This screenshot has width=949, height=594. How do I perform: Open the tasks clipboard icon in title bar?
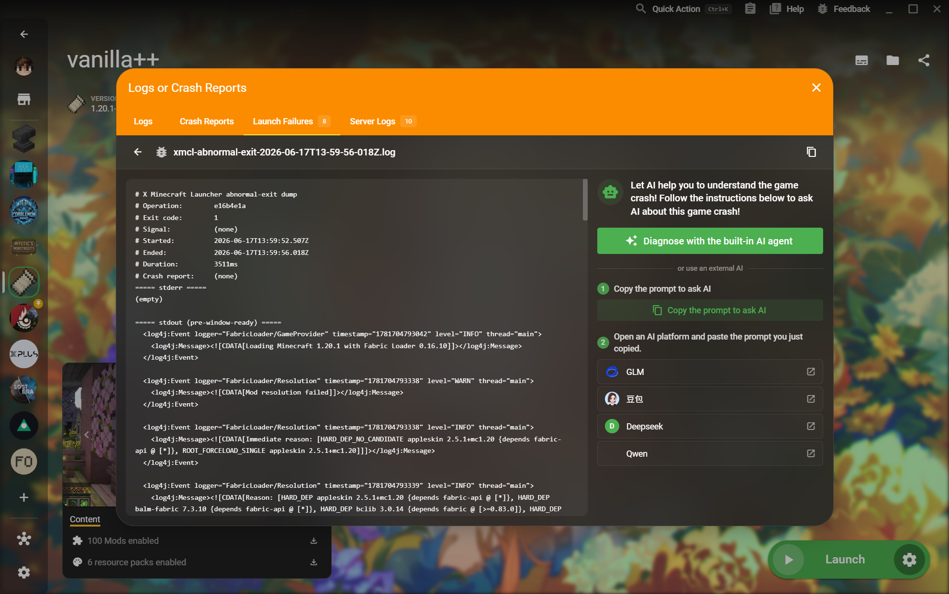[750, 9]
